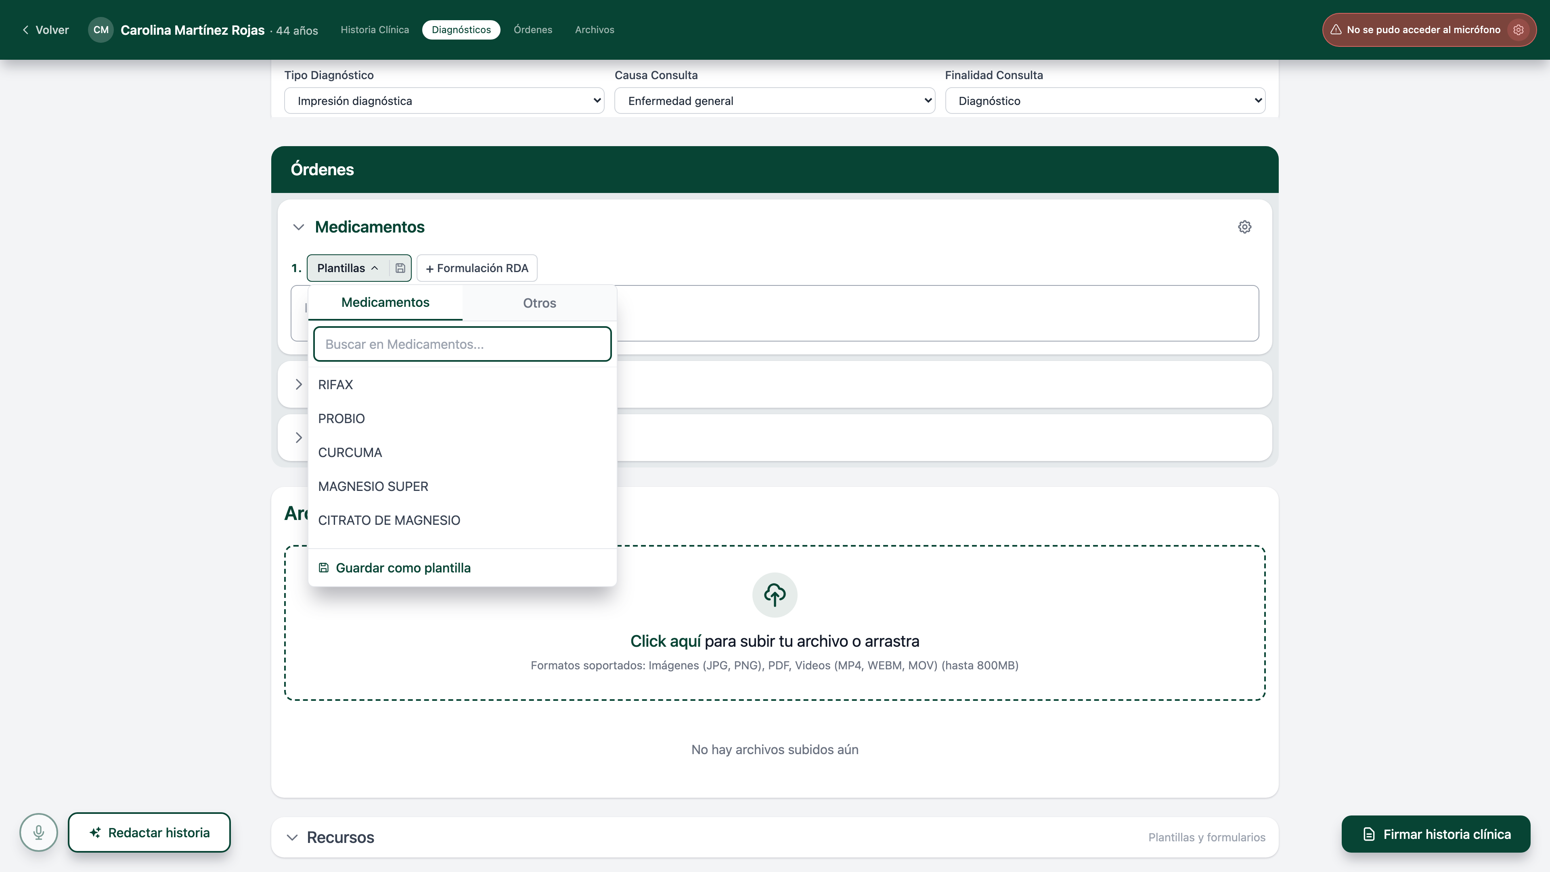
Task: Choose MAGNESIO SUPER template
Action: [462, 486]
